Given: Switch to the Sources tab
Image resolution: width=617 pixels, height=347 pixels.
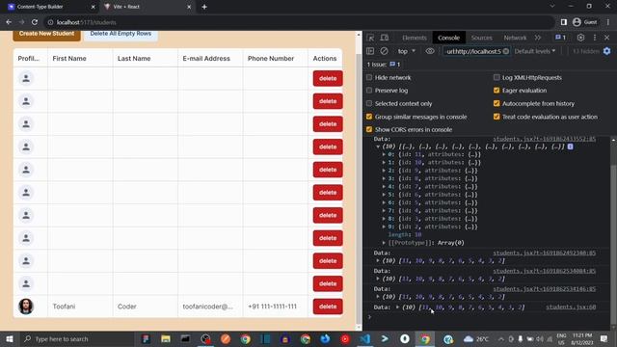Looking at the screenshot, I should click(482, 38).
